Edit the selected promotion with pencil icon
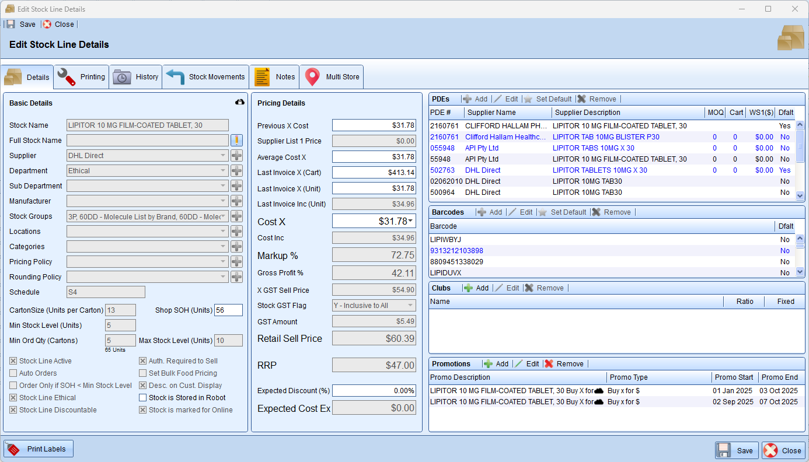 point(519,364)
